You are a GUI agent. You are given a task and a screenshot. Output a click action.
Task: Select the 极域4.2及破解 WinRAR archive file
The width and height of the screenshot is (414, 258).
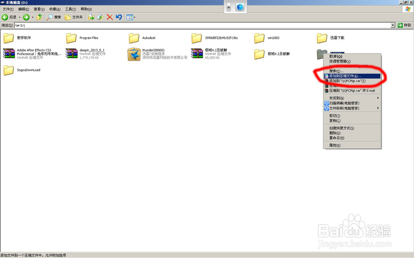point(211,54)
